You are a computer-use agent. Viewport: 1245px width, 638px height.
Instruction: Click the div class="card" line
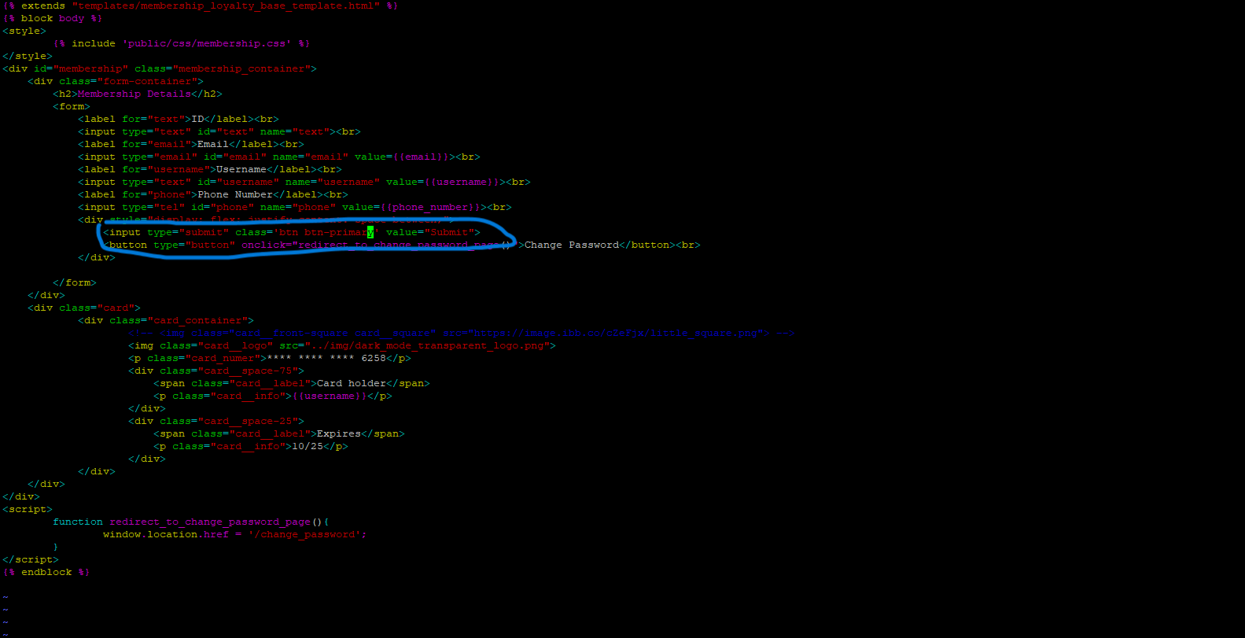84,308
